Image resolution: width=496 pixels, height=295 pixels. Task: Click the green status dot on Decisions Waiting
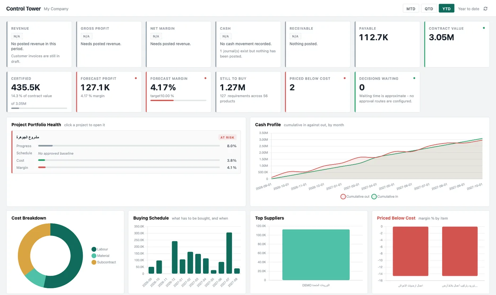(414, 78)
